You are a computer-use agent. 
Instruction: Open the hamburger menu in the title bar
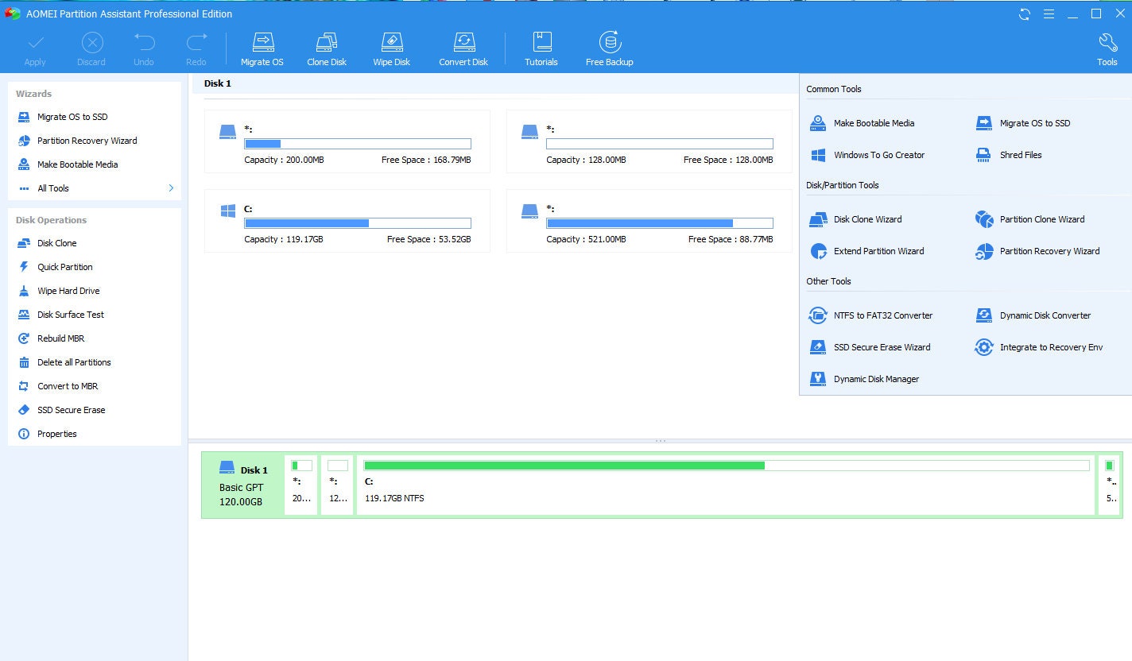point(1049,14)
